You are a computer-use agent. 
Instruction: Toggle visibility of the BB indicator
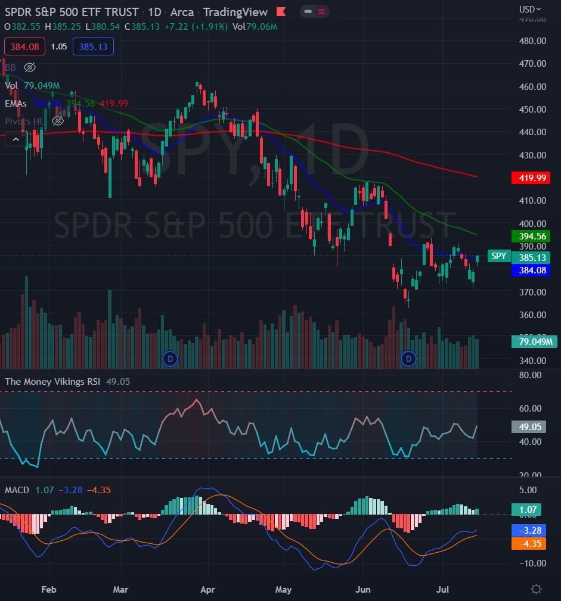pos(30,67)
